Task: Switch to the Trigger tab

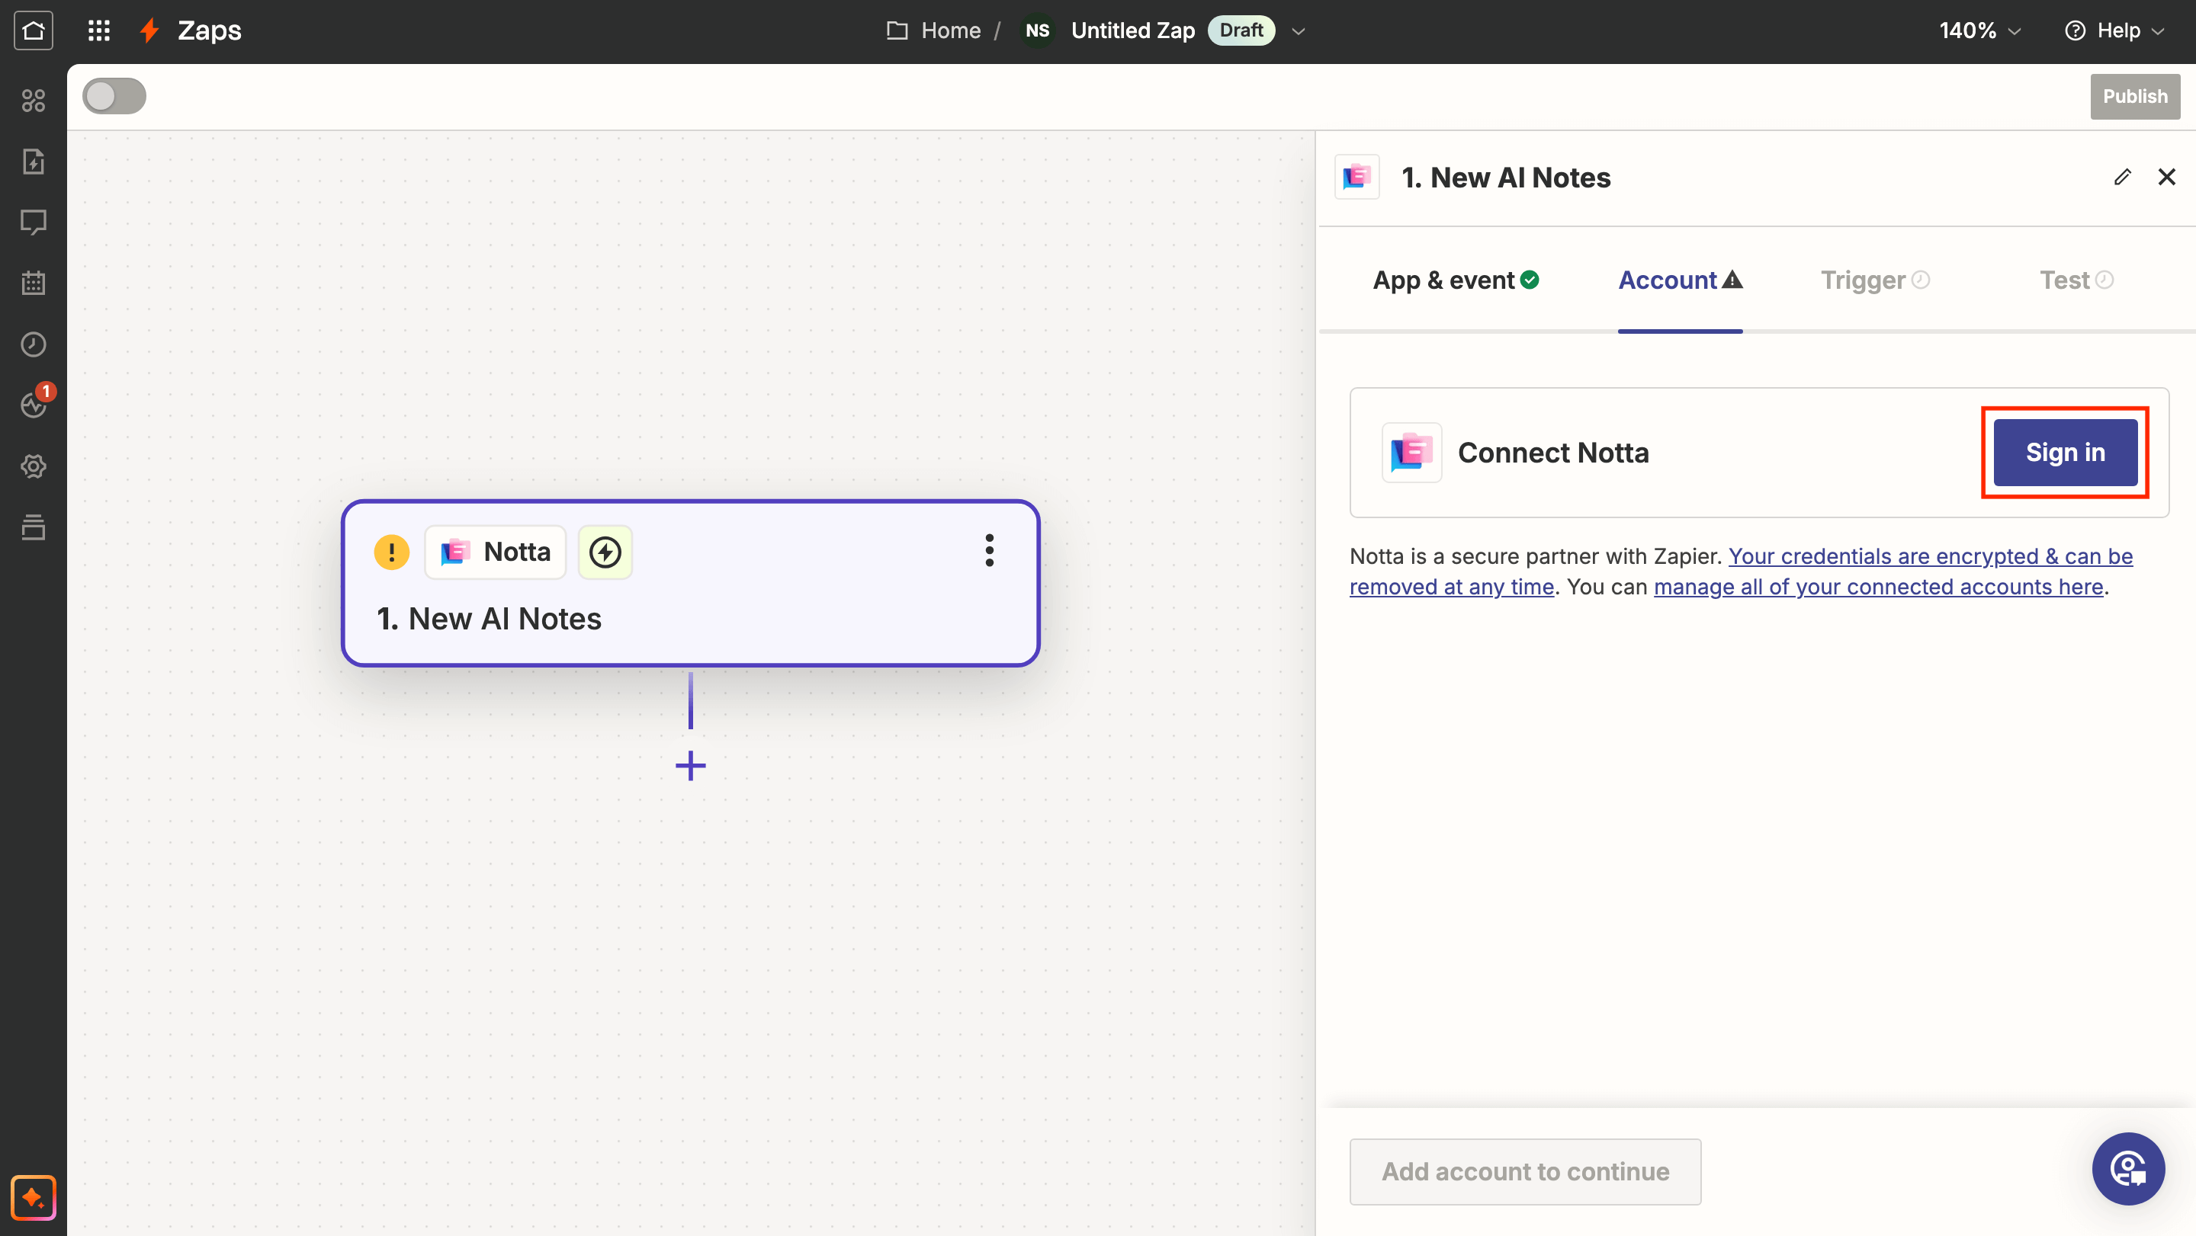Action: click(1875, 280)
